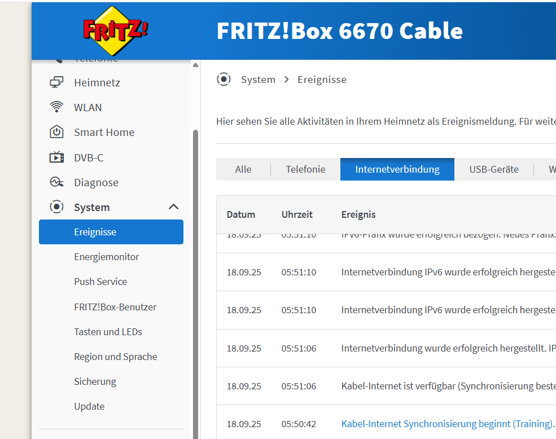556x439 pixels.
Task: Click the System sidebar icon
Action: pyautogui.click(x=56, y=207)
